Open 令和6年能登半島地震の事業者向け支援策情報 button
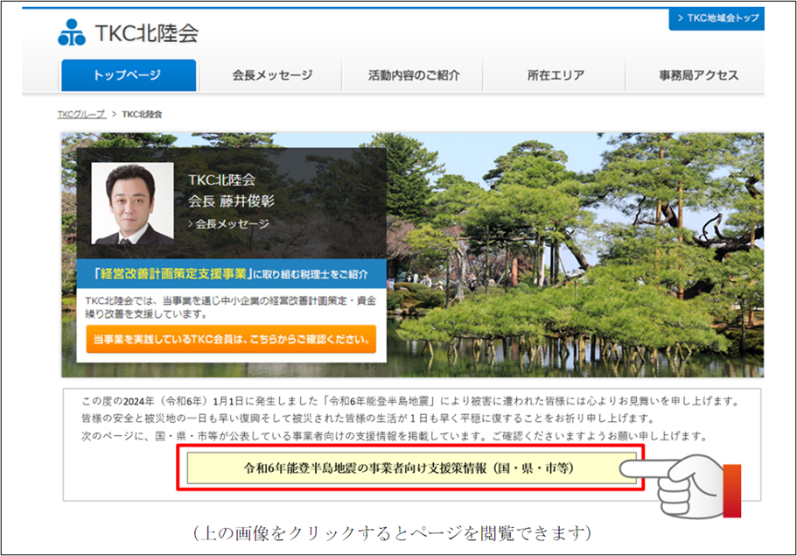The width and height of the screenshot is (797, 556). point(411,468)
